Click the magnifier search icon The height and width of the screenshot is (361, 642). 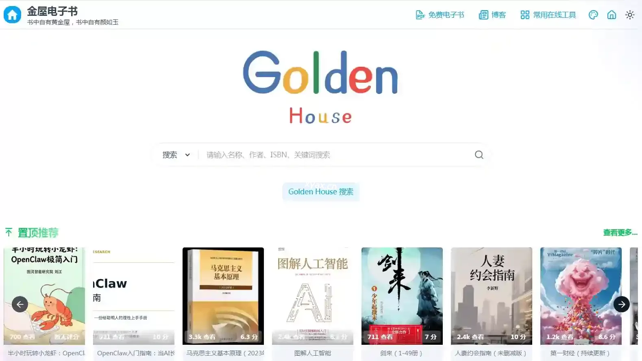tap(479, 155)
